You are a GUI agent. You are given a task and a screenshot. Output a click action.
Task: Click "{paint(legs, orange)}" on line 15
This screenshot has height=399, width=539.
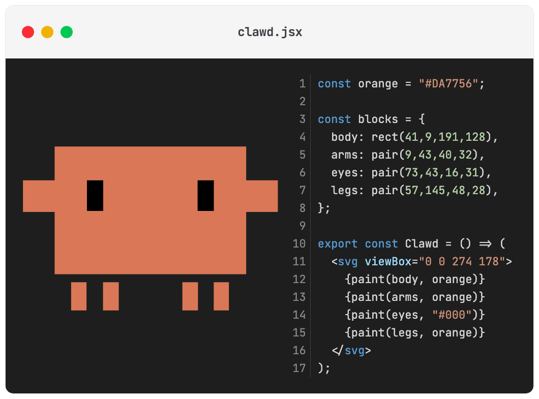(414, 333)
